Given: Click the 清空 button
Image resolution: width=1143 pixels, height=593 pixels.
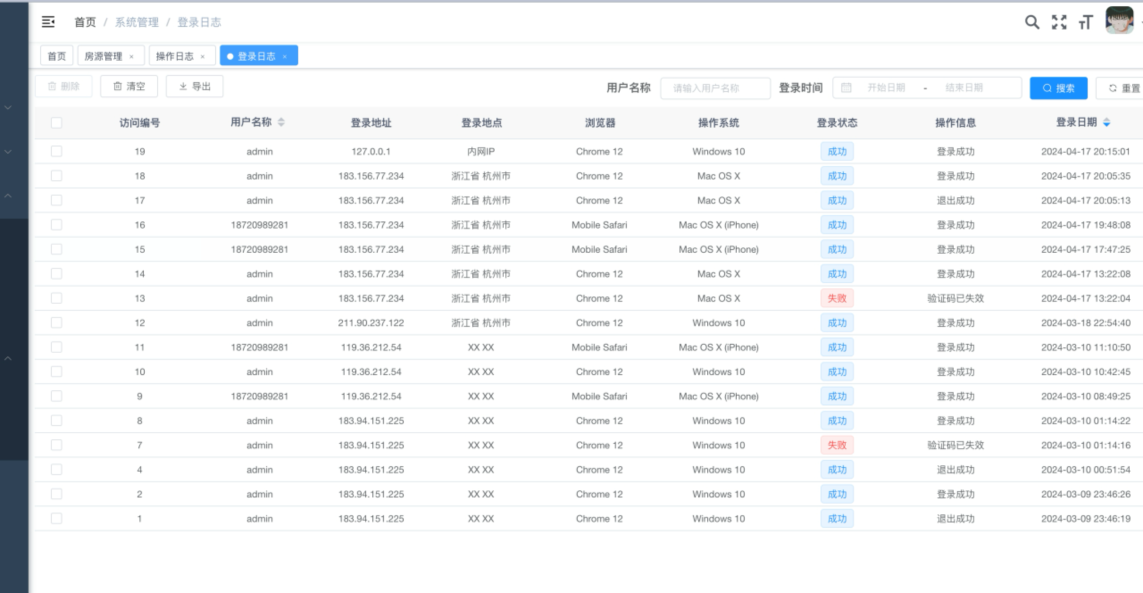Looking at the screenshot, I should (x=129, y=86).
